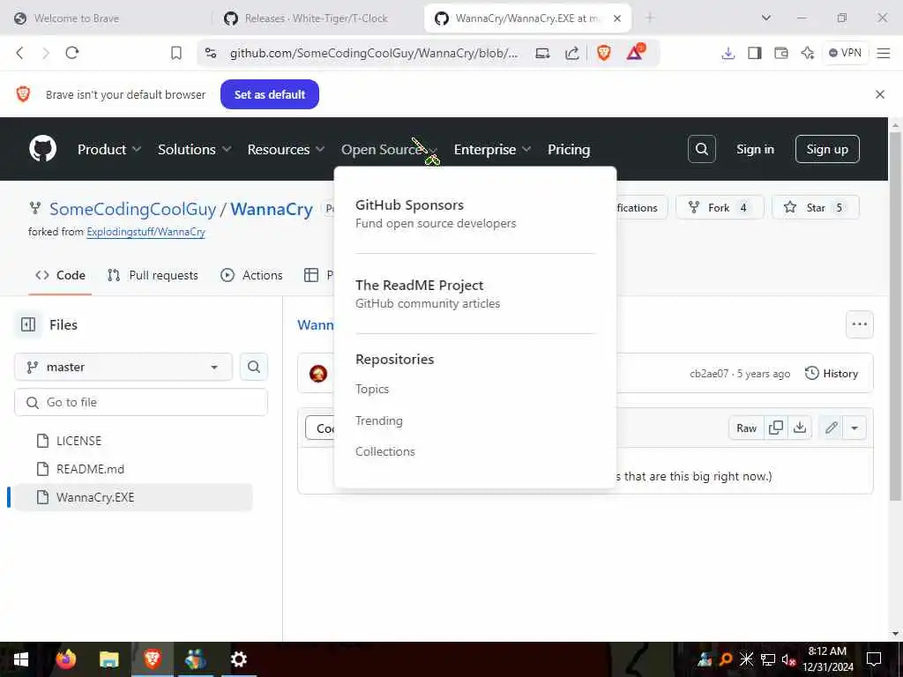Choose Topics under Repositories
903x677 pixels.
(x=372, y=389)
